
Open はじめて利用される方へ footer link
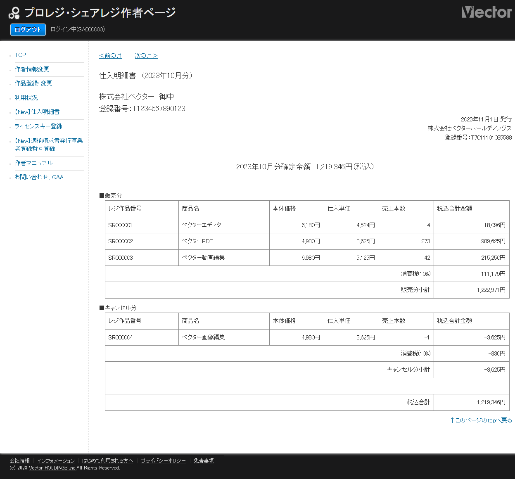click(108, 460)
